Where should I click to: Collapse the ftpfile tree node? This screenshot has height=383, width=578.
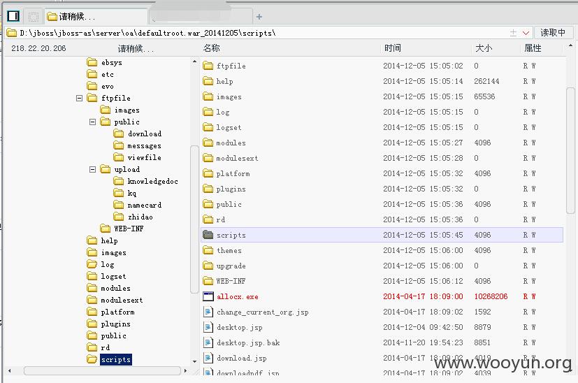click(79, 98)
